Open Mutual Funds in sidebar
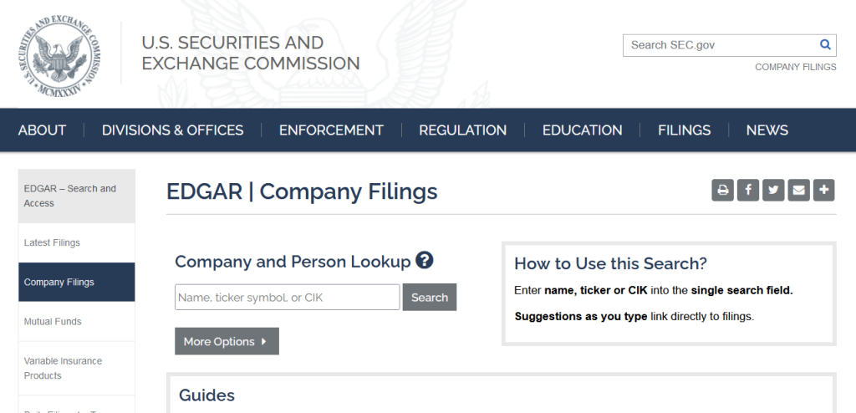The height and width of the screenshot is (413, 856). click(x=77, y=321)
